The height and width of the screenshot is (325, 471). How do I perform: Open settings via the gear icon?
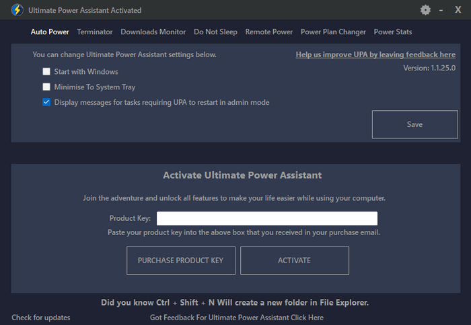(425, 10)
